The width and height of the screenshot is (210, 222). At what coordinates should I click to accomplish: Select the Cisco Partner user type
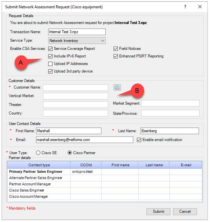click(69, 153)
